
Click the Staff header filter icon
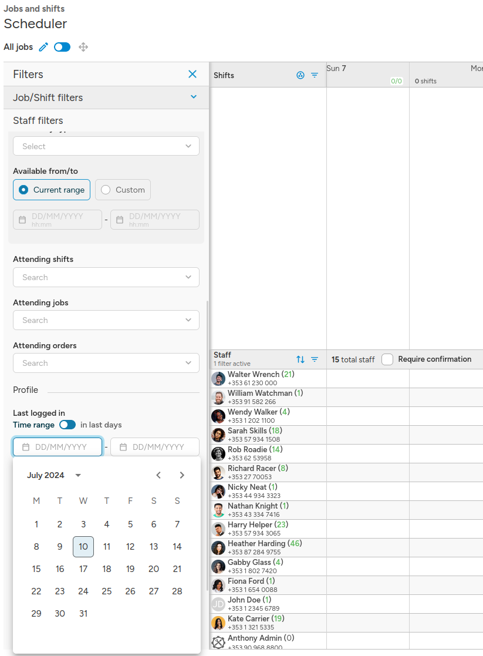pos(315,359)
